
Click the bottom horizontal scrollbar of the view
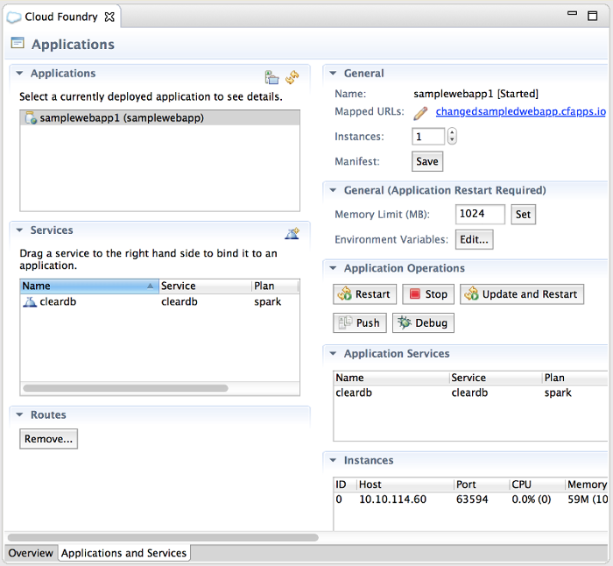tap(163, 537)
